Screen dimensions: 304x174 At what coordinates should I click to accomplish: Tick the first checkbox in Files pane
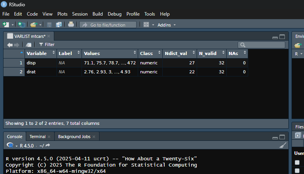[297, 163]
